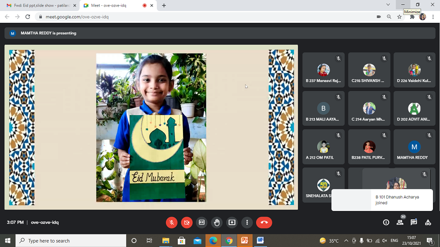This screenshot has height=247, width=440.
Task: Expand the tab search chevron
Action: coord(388,5)
